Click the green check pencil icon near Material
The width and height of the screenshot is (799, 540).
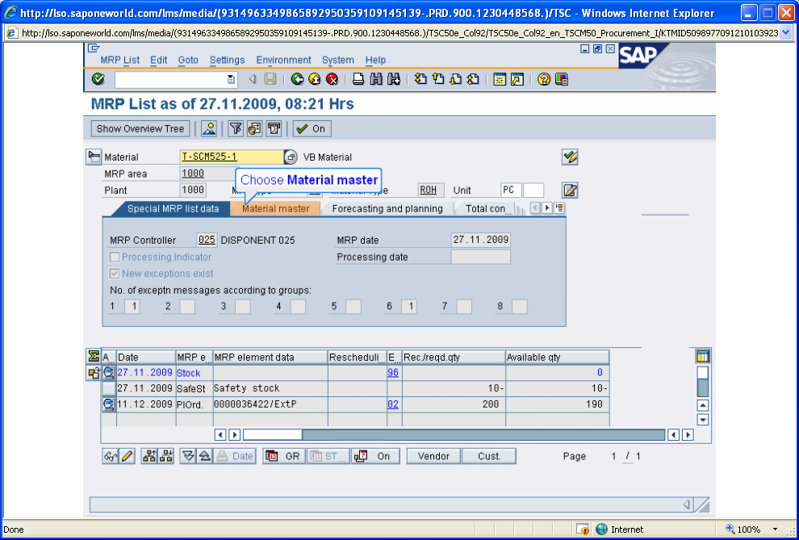coord(570,157)
